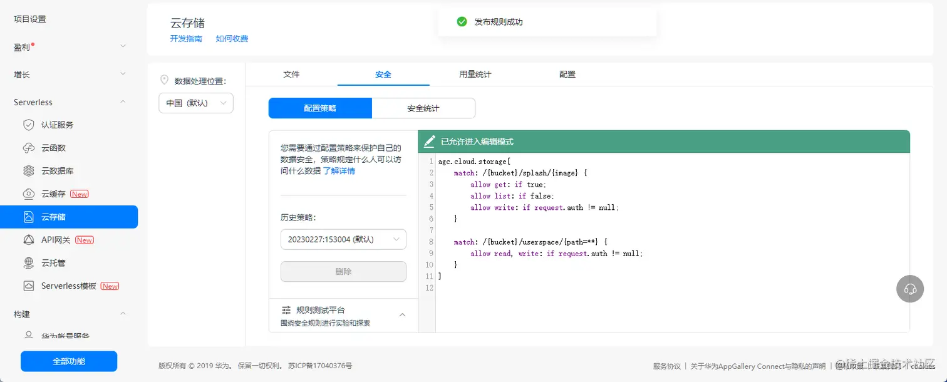The width and height of the screenshot is (947, 382).
Task: Click the 了解详情 link
Action: click(339, 170)
